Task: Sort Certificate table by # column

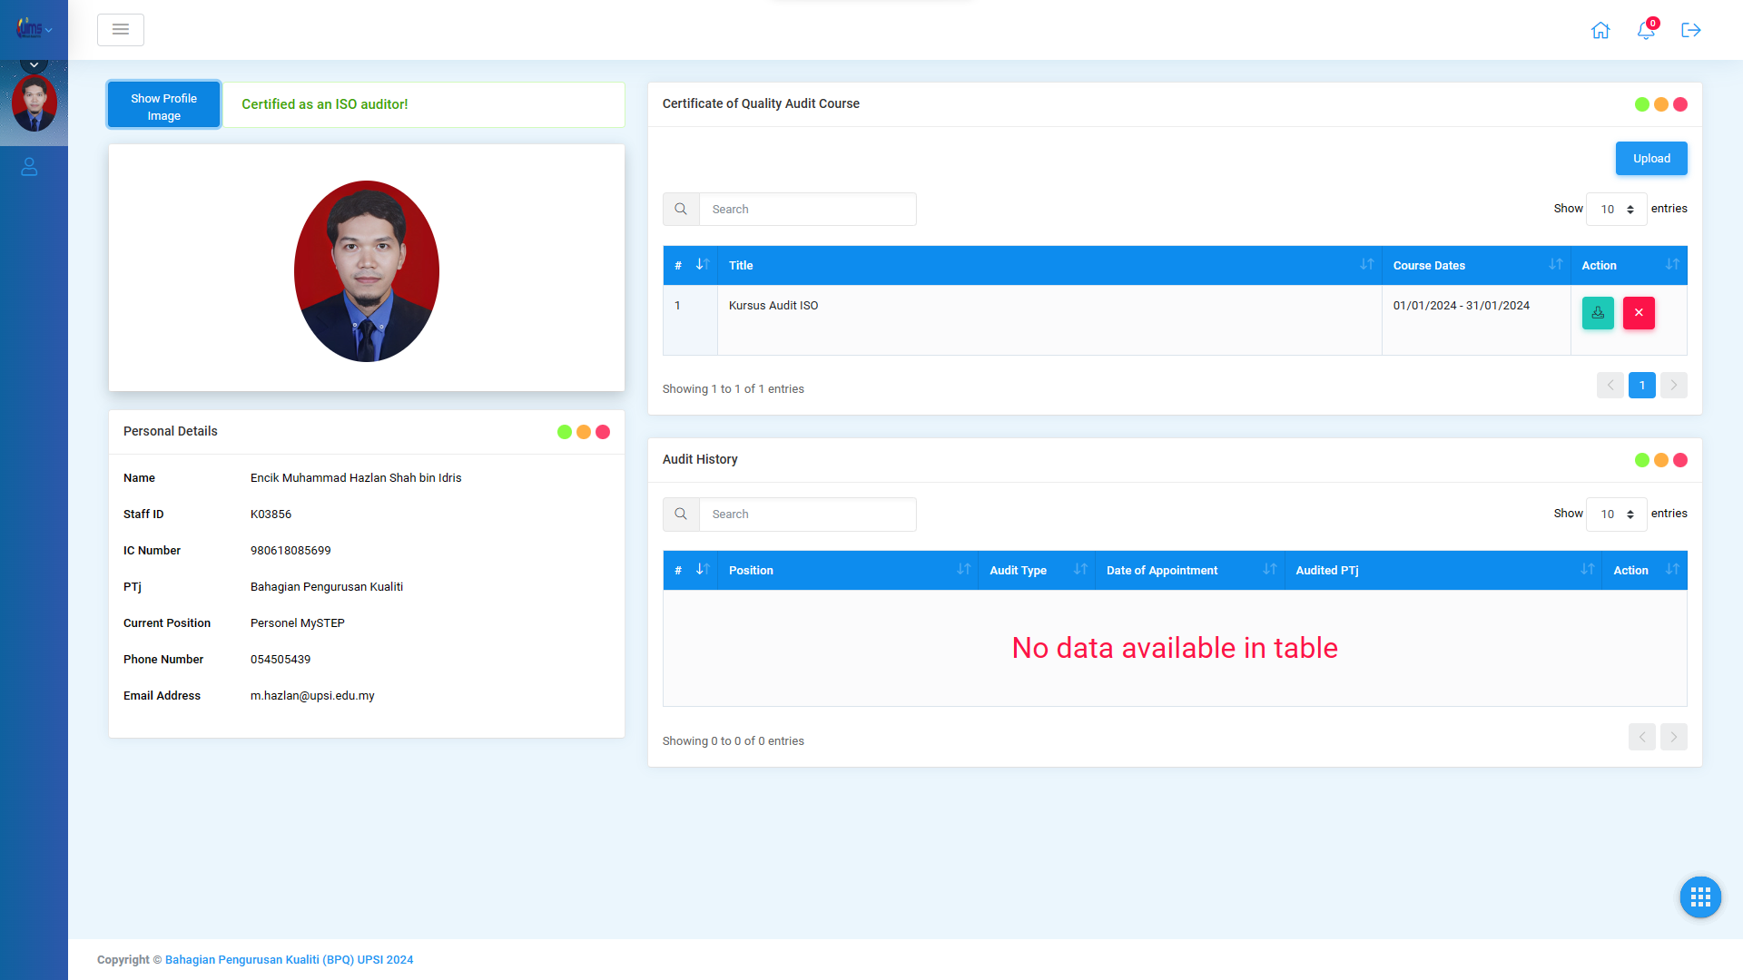Action: [x=690, y=265]
